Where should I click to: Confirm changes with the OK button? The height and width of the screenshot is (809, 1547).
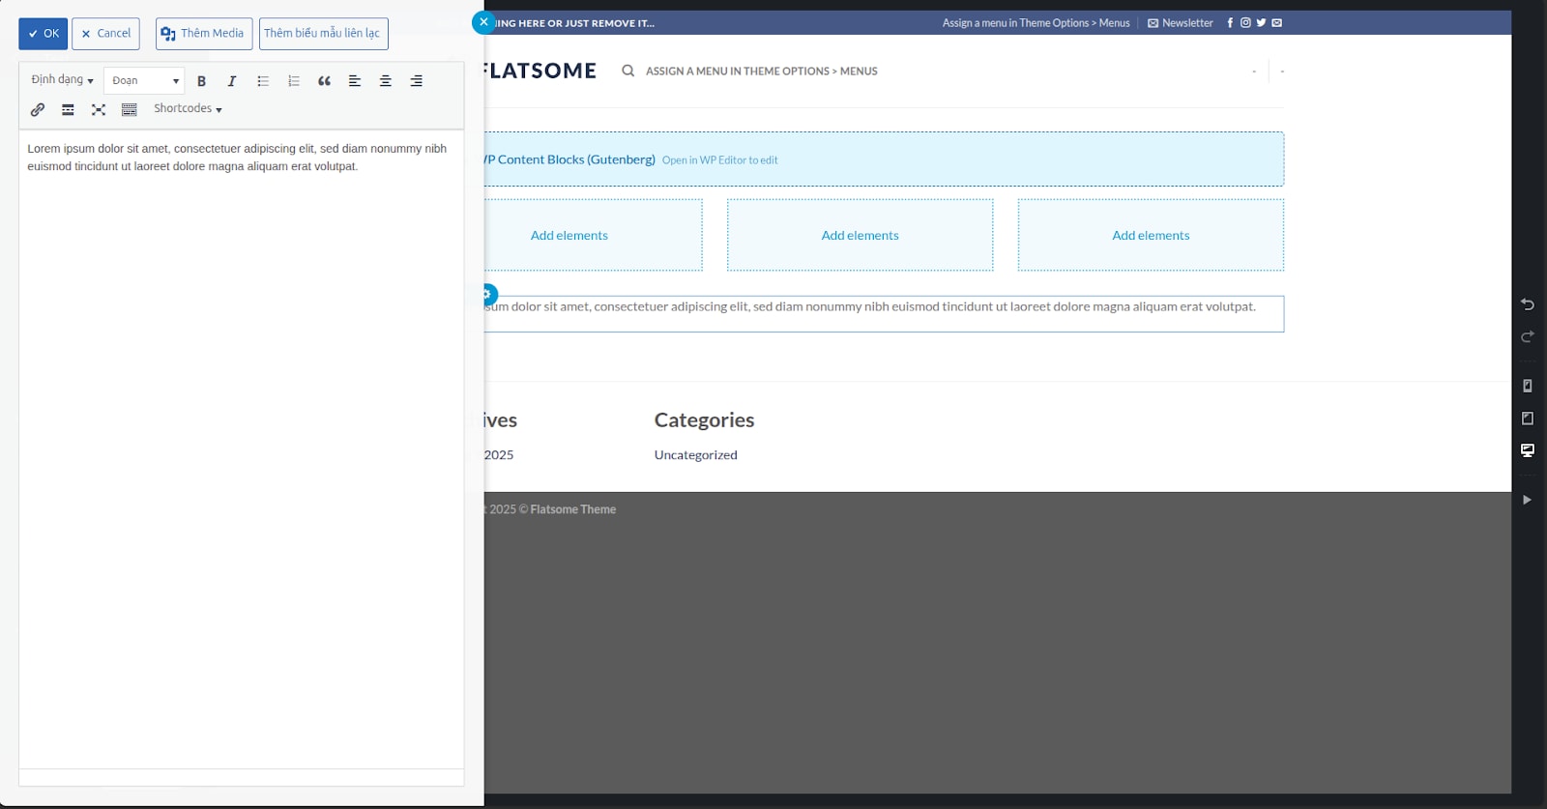[44, 34]
